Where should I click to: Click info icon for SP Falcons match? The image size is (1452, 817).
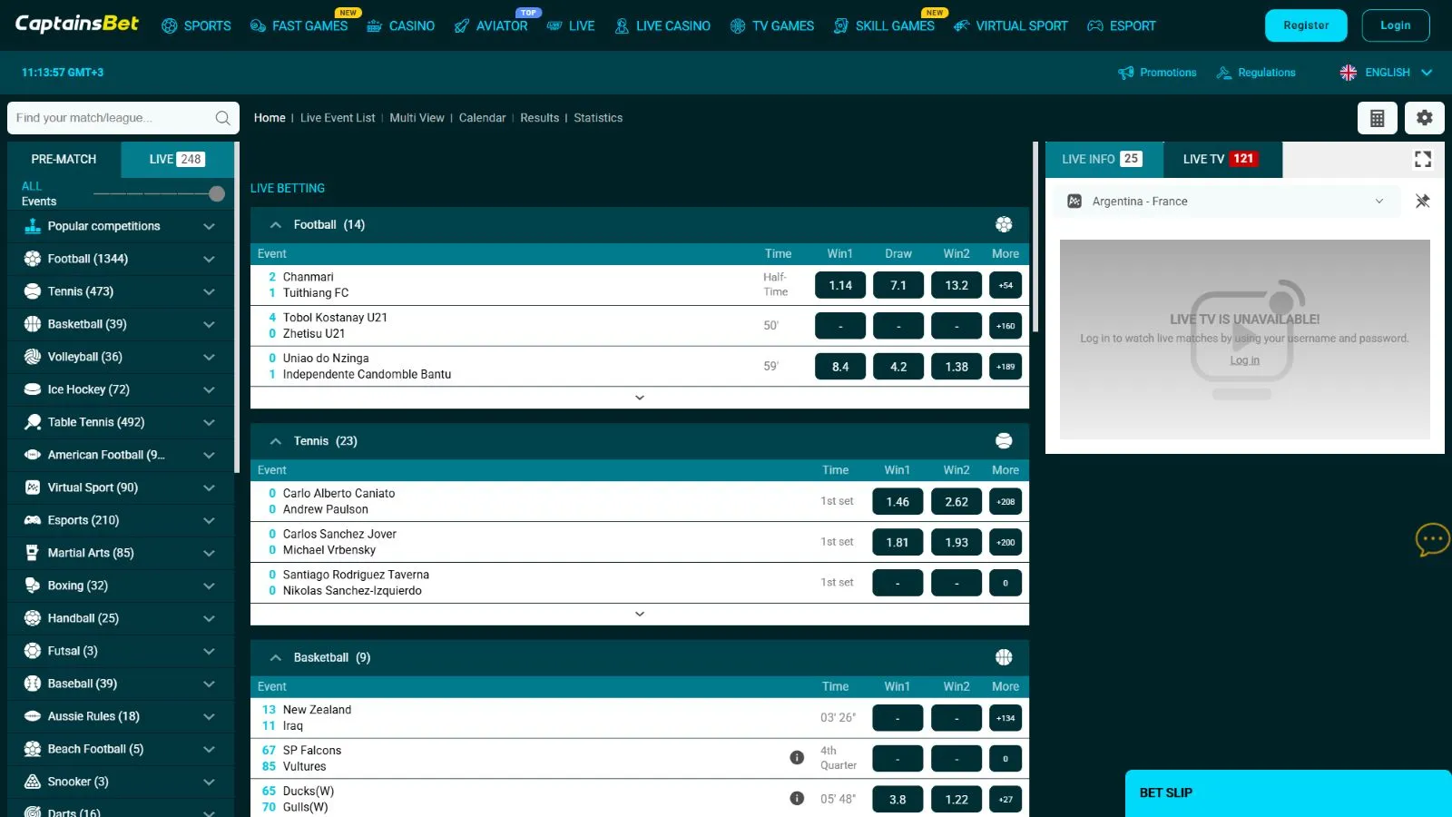tap(797, 758)
